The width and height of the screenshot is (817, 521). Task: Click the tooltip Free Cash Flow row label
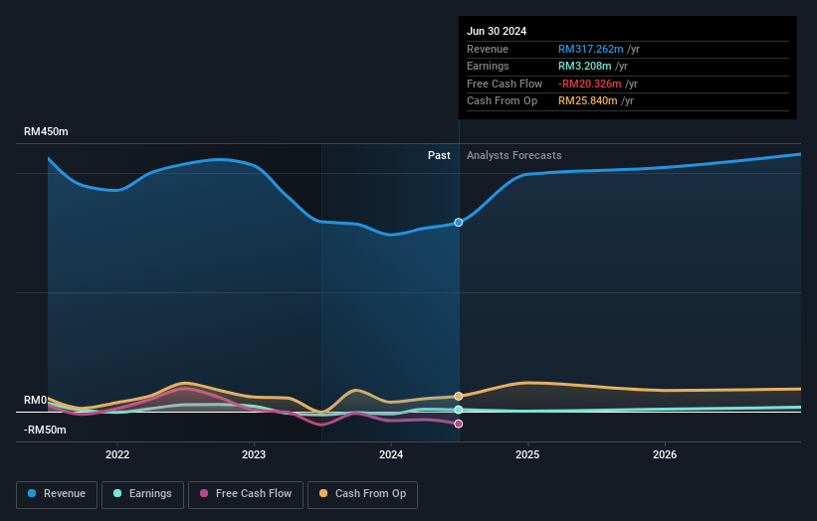coord(505,84)
